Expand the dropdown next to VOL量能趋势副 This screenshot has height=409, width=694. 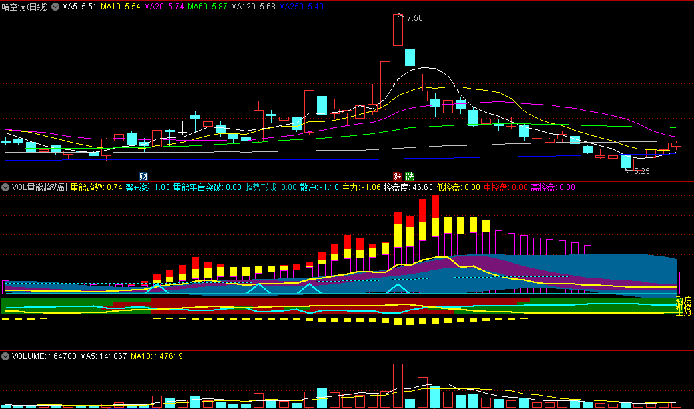[5, 187]
